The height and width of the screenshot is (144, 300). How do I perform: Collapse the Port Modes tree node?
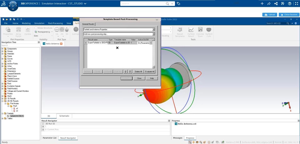[x=6, y=103]
